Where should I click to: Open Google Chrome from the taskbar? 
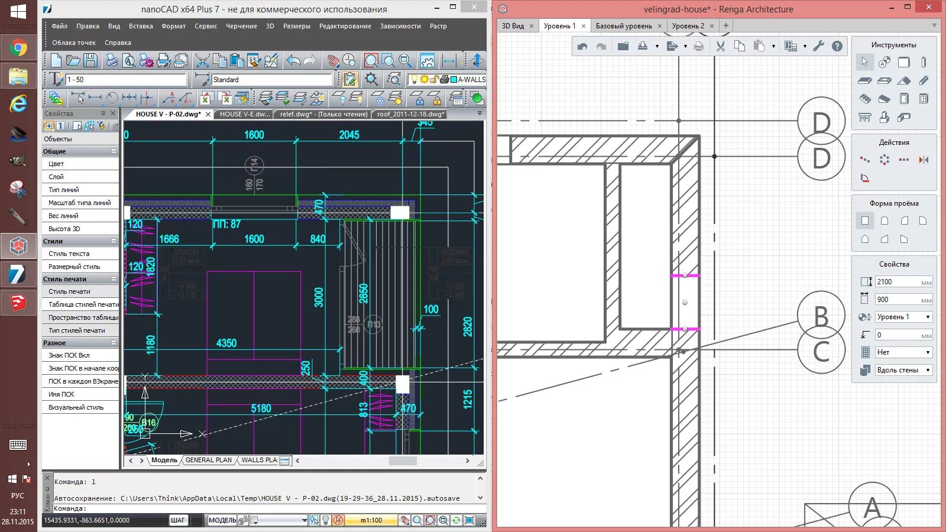pos(18,48)
